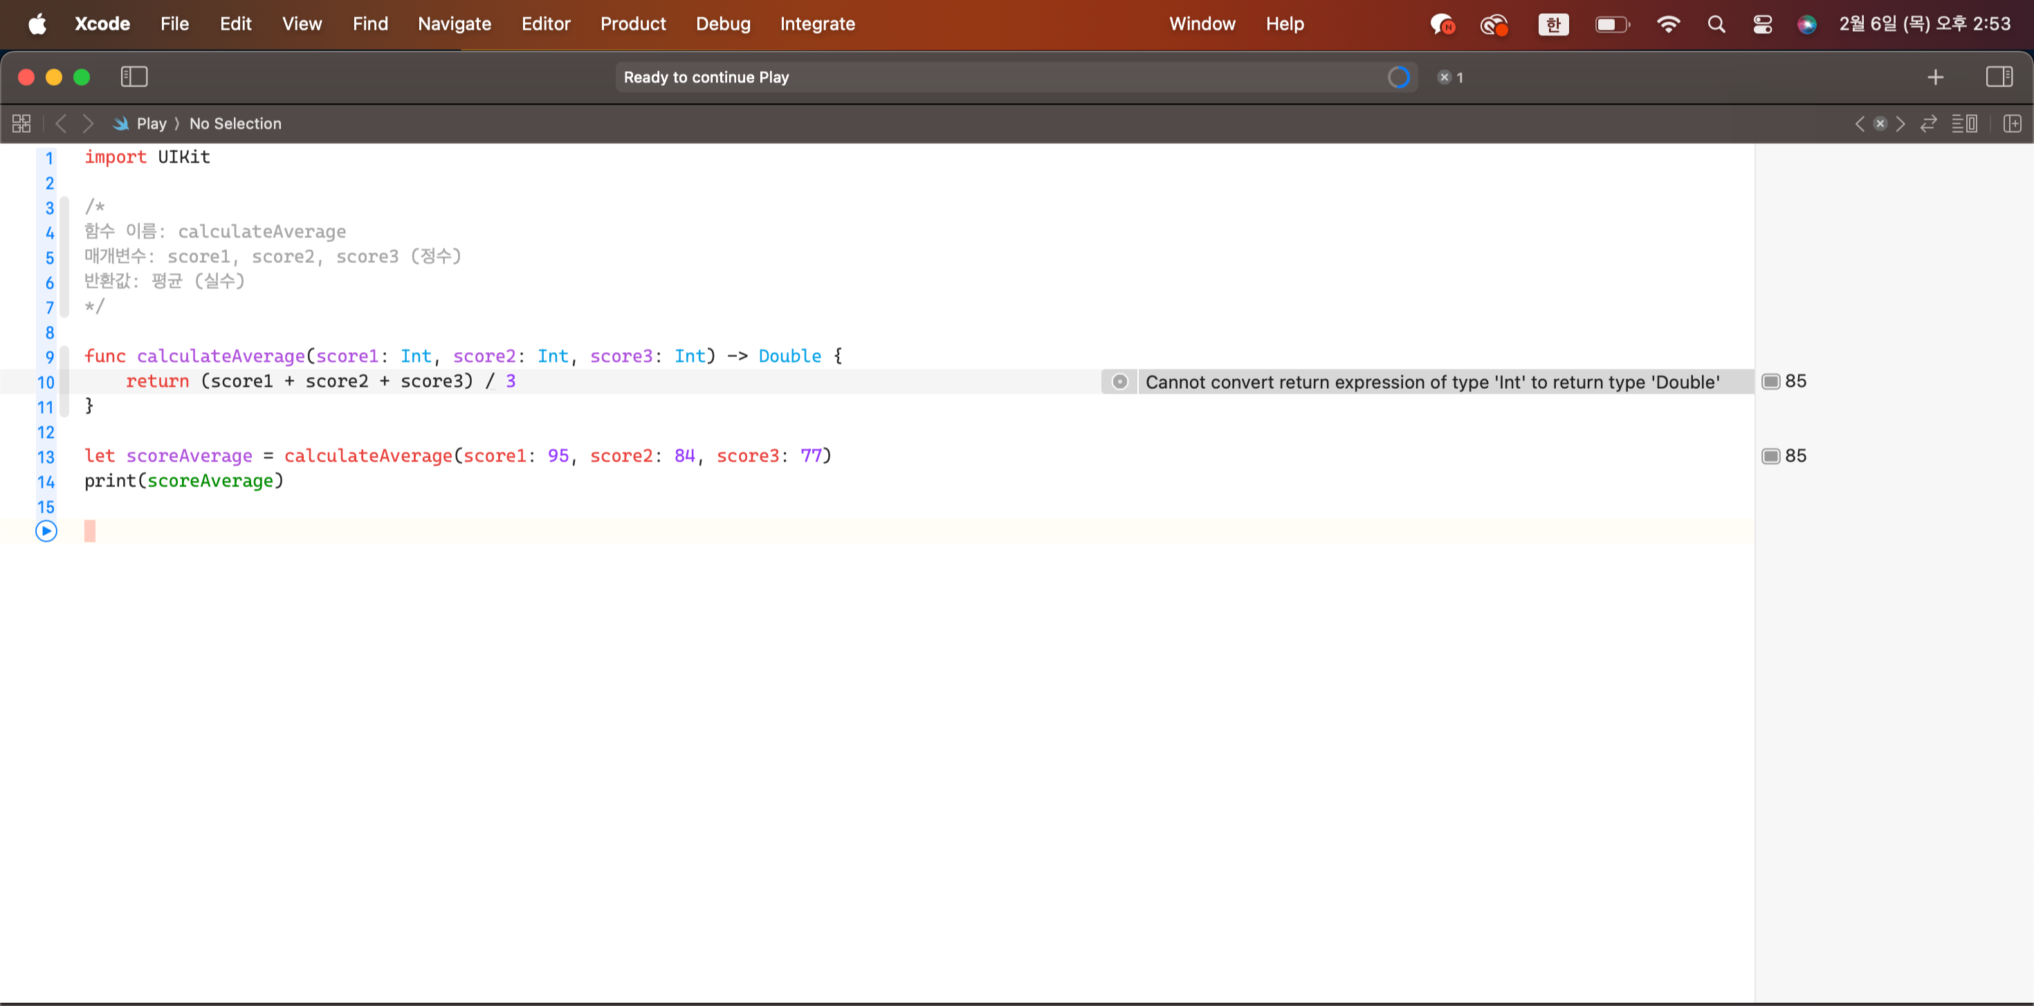The height and width of the screenshot is (1006, 2034).
Task: Click the related items grid icon
Action: (21, 123)
